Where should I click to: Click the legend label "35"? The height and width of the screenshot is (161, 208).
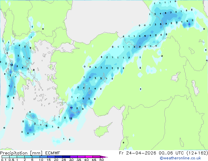click(79, 160)
